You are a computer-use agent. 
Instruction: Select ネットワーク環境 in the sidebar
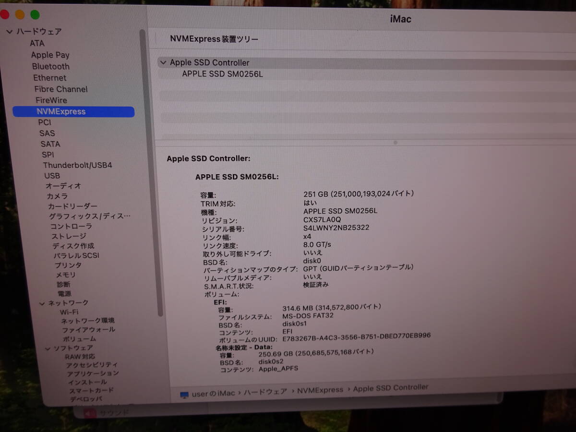(87, 321)
